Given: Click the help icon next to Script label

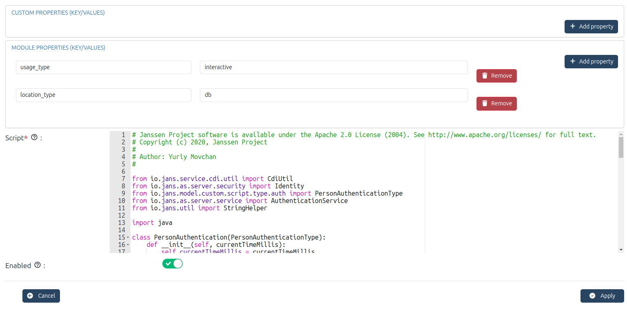Looking at the screenshot, I should [x=34, y=137].
